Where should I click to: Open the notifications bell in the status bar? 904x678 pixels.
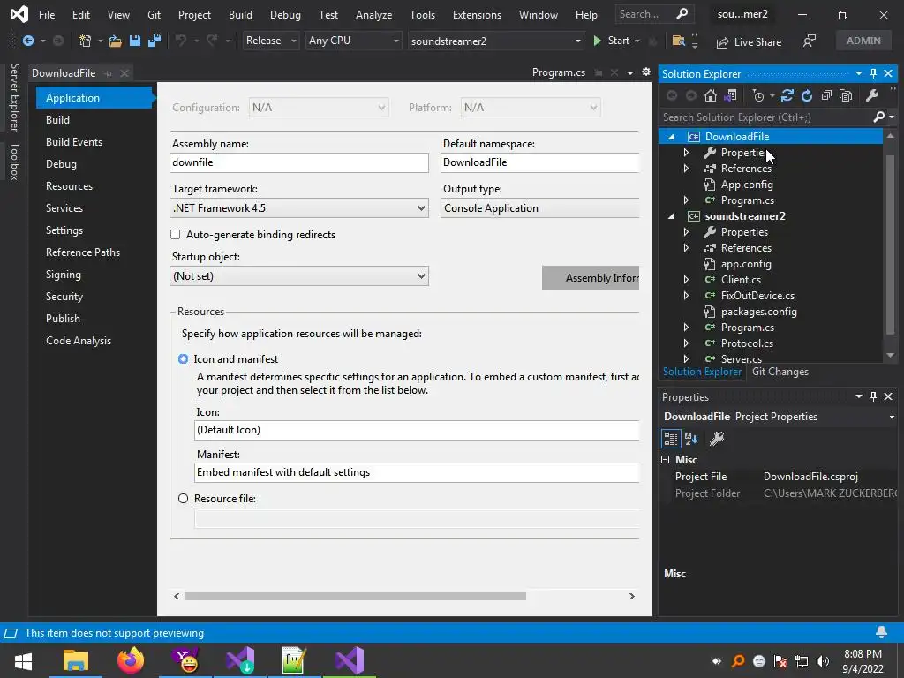click(x=882, y=632)
